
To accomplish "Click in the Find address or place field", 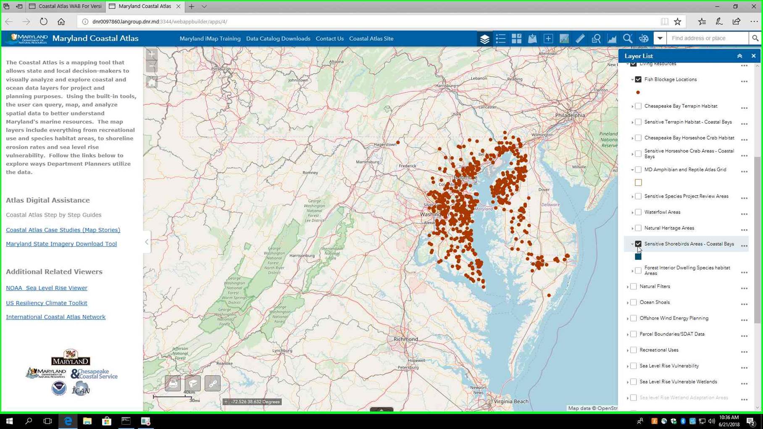I will click(x=707, y=38).
